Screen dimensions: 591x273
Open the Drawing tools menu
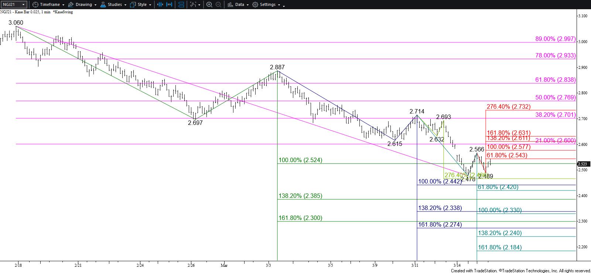(x=83, y=5)
